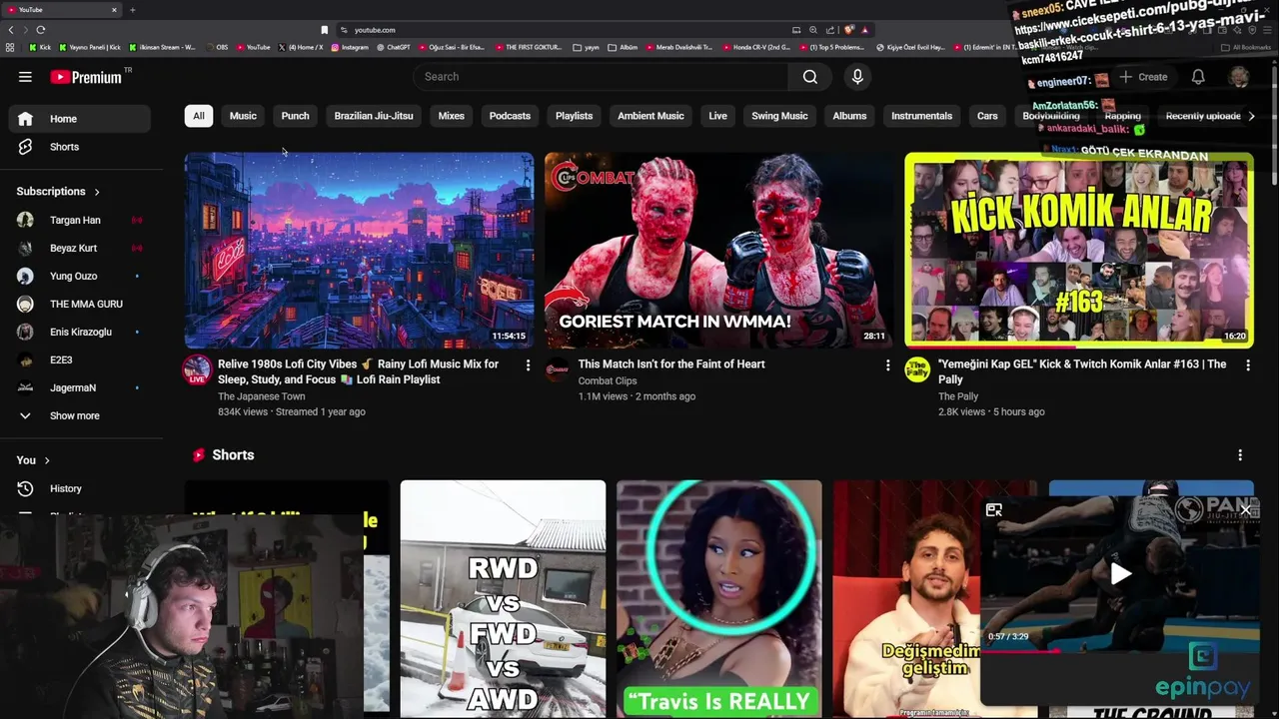Open the Albüm bookmarks folder
The height and width of the screenshot is (719, 1279).
(x=623, y=47)
